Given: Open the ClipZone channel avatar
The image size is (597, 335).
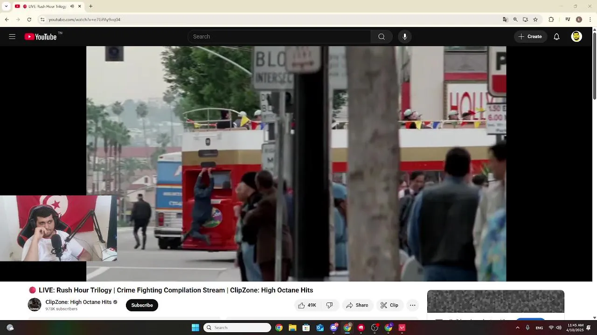Looking at the screenshot, I should pos(35,305).
